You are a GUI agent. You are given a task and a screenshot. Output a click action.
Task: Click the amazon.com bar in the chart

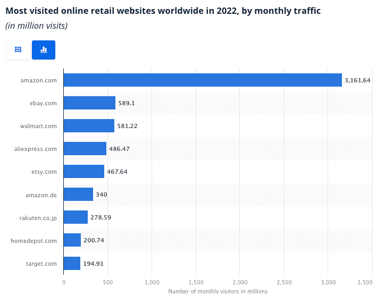click(203, 80)
